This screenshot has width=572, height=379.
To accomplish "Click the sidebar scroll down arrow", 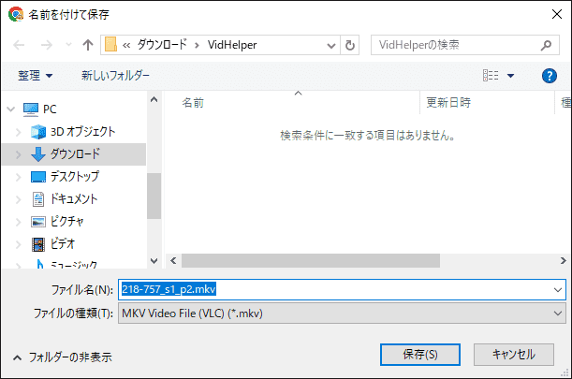I will click(154, 261).
